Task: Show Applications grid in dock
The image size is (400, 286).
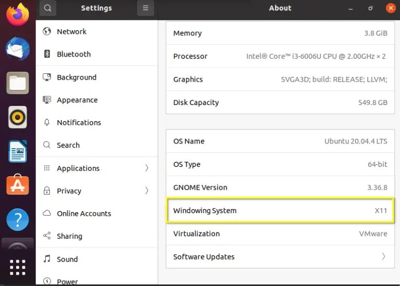Action: point(17,267)
